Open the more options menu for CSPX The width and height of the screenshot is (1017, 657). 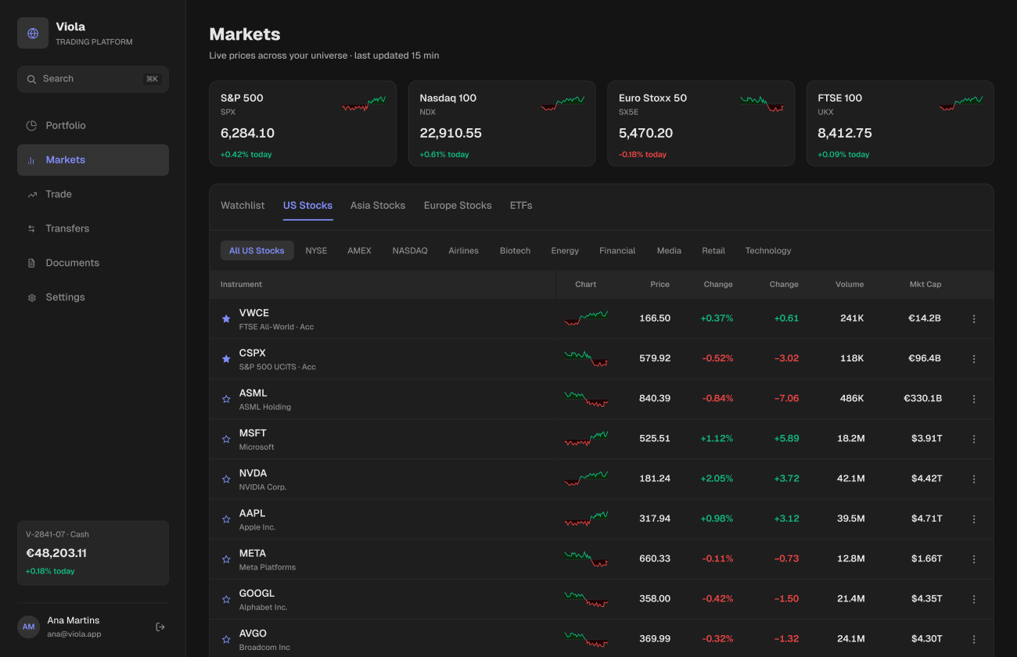coord(974,359)
